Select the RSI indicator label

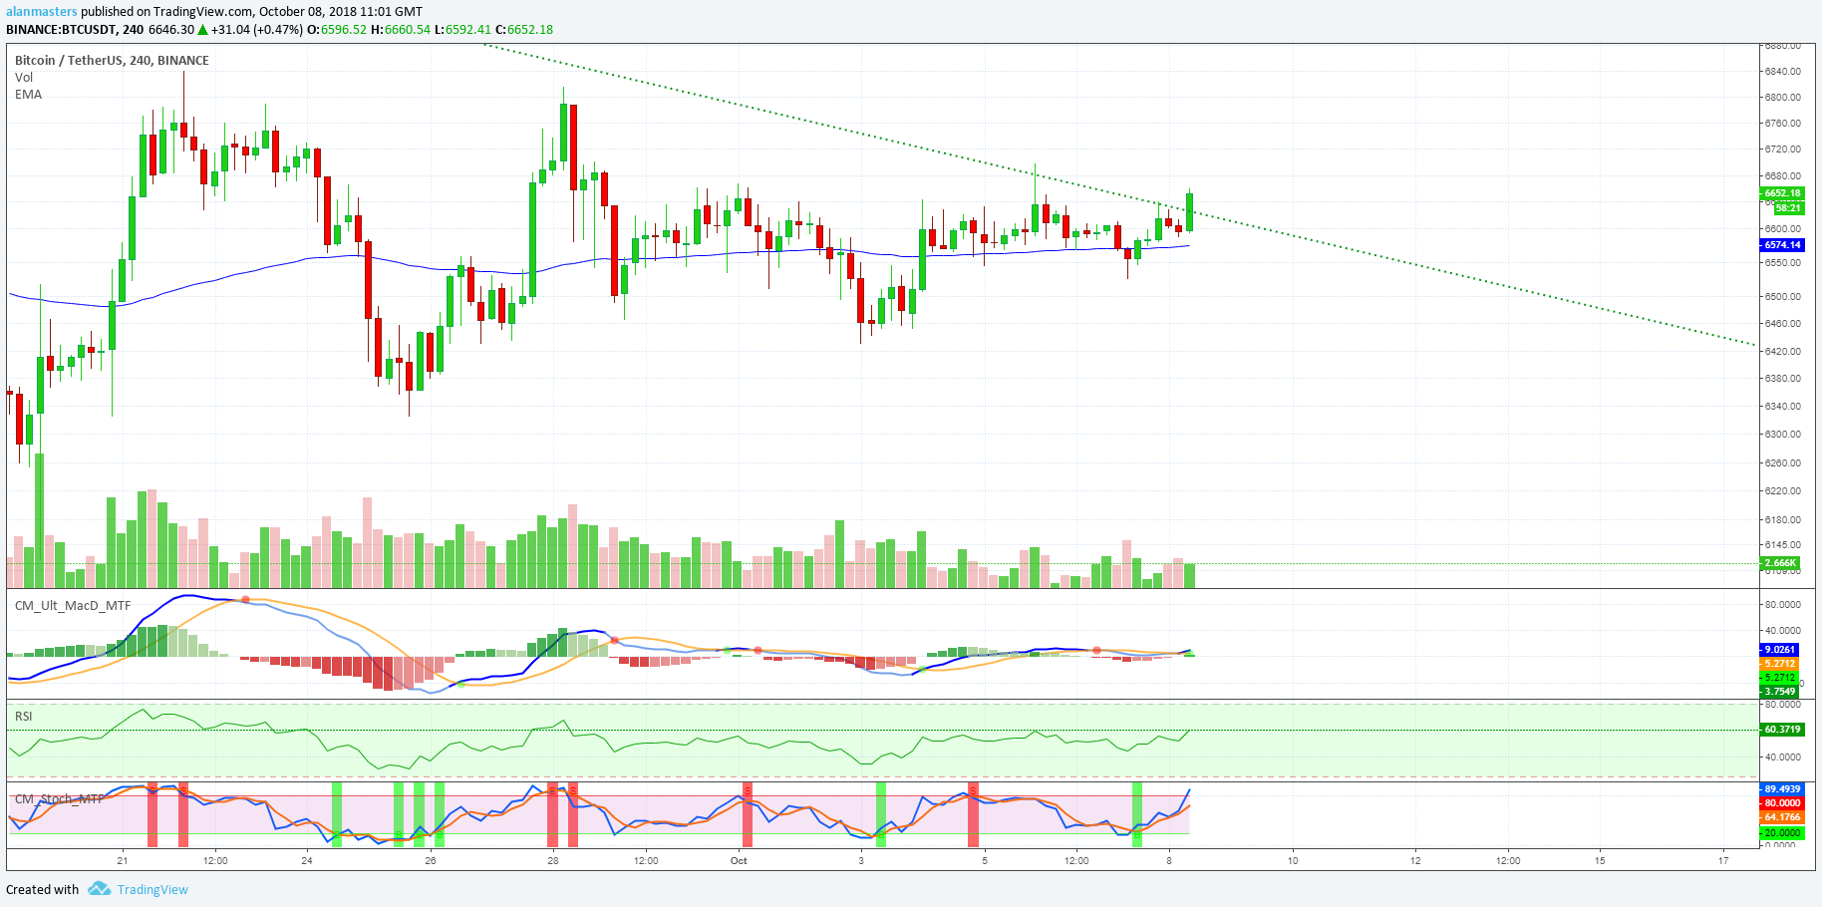tap(23, 716)
